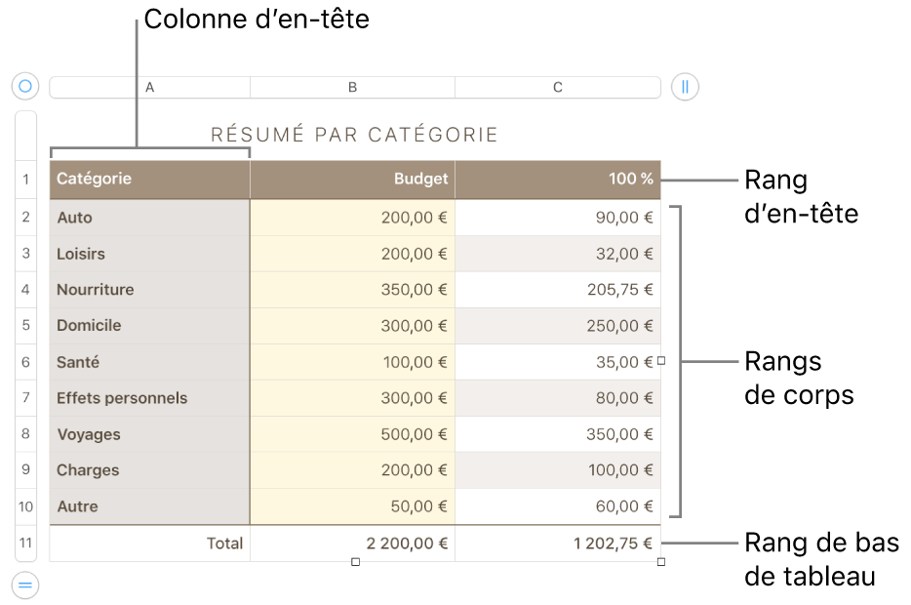Select row number 1
Image resolution: width=911 pixels, height=605 pixels.
pos(25,179)
